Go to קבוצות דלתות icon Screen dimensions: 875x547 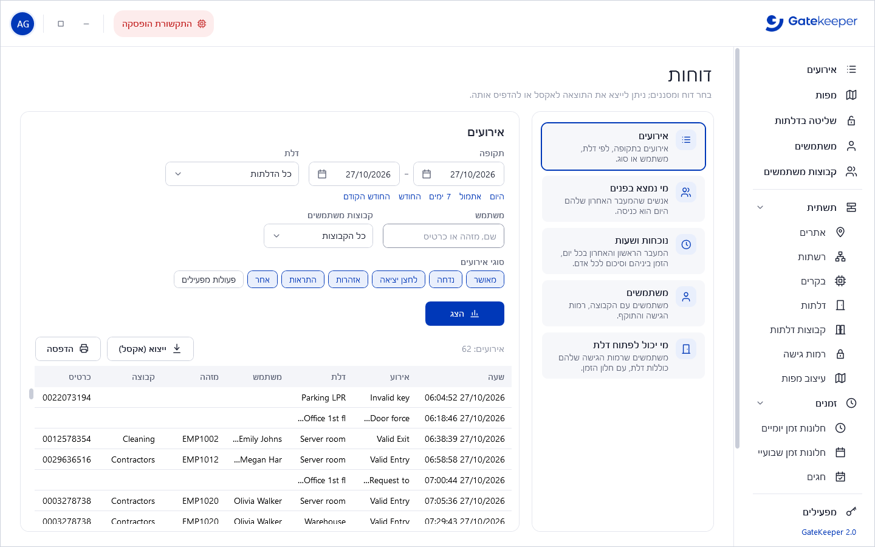(840, 329)
